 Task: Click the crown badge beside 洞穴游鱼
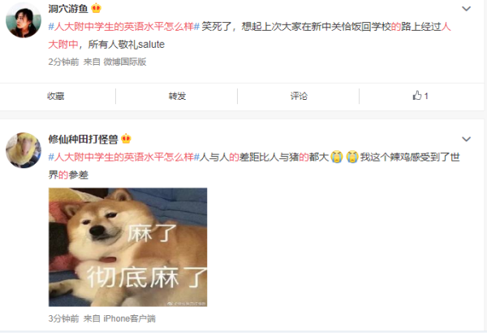(97, 8)
